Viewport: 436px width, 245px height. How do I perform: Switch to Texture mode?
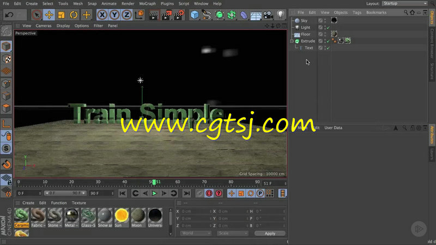click(x=6, y=59)
